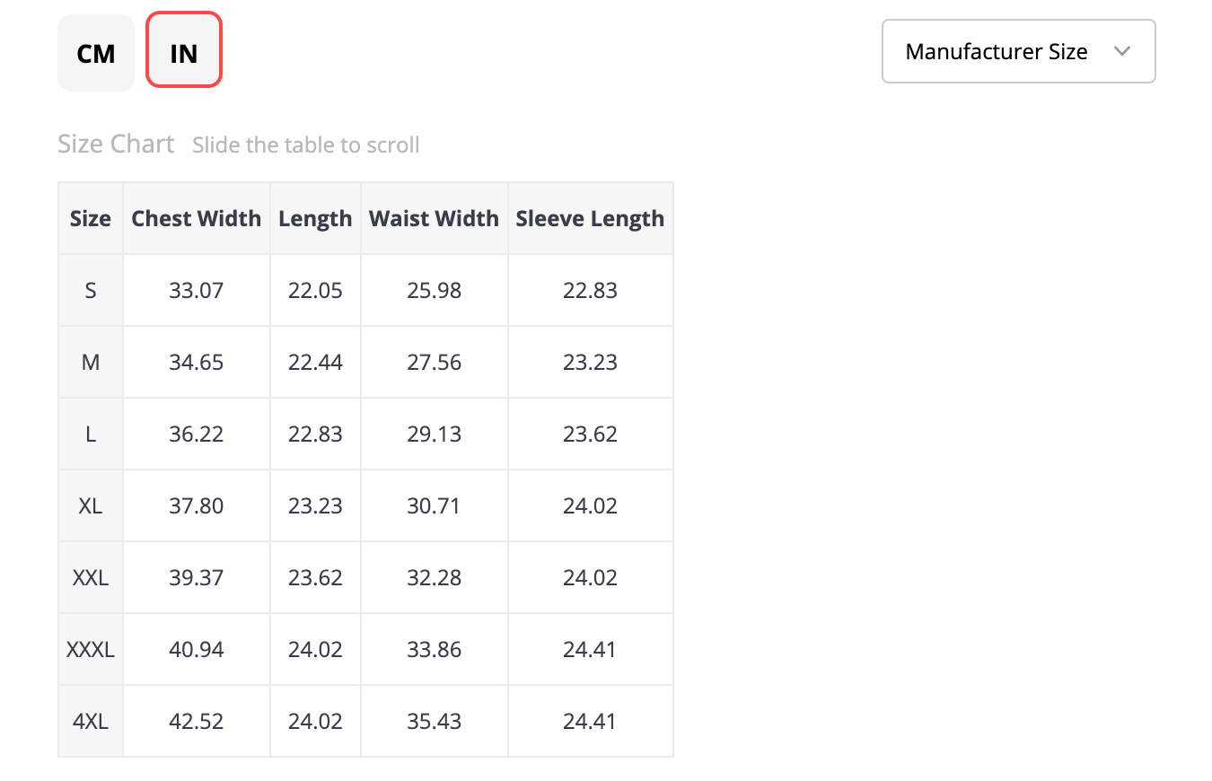
Task: Click the Sleeve Length column header
Action: pyautogui.click(x=590, y=218)
